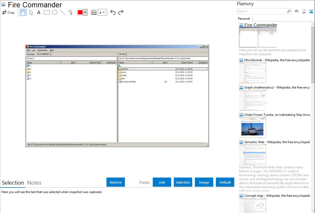Pick the text annotation tool

39,12
